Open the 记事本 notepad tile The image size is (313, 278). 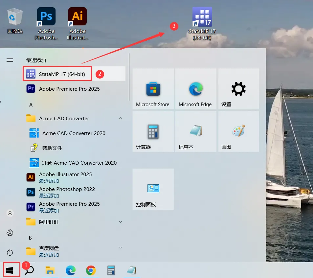click(196, 132)
